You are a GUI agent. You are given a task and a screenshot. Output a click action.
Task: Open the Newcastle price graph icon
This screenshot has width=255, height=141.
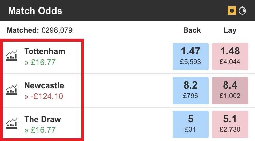tap(12, 90)
